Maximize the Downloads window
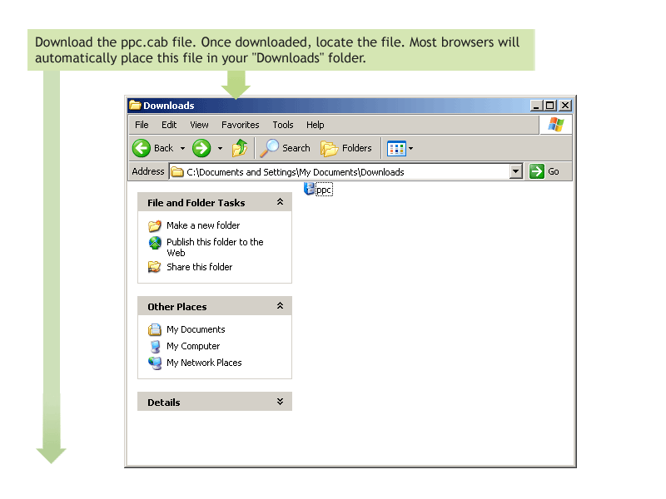Screen dimensions: 666x499 (x=549, y=106)
